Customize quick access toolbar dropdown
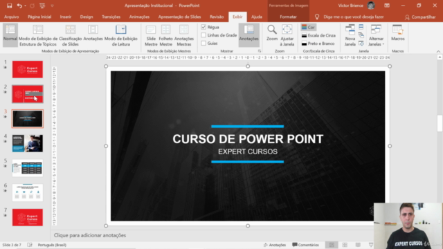443x249 pixels. [52, 6]
